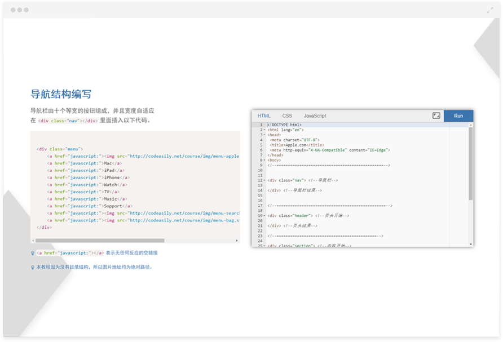The width and height of the screenshot is (503, 342).
Task: Fold the body tag on line 8
Action: [264, 160]
